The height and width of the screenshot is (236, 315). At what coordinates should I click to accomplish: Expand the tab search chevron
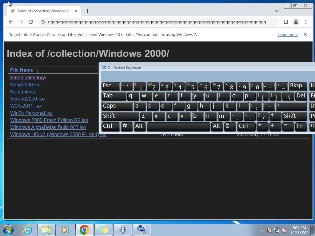tap(277, 11)
